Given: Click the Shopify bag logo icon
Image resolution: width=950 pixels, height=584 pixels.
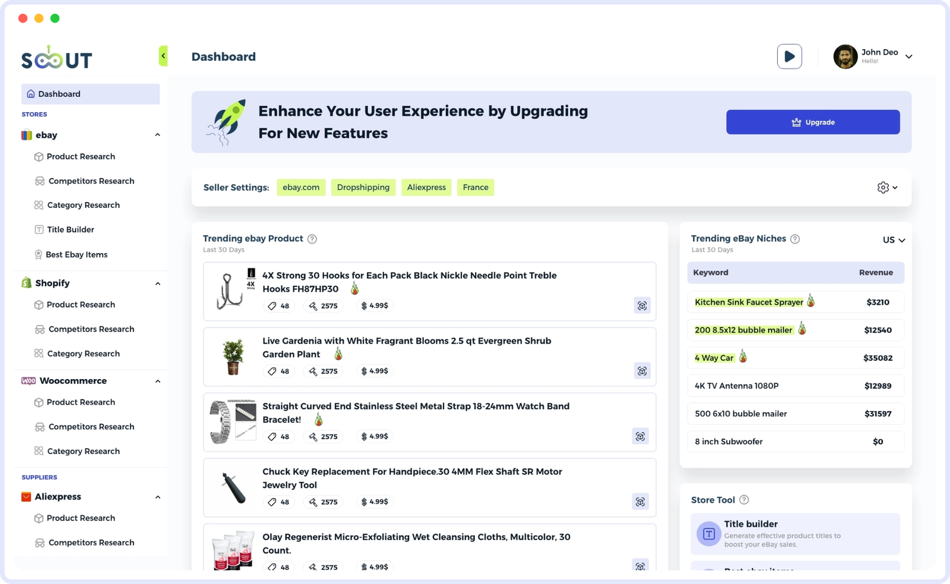Looking at the screenshot, I should (x=26, y=283).
